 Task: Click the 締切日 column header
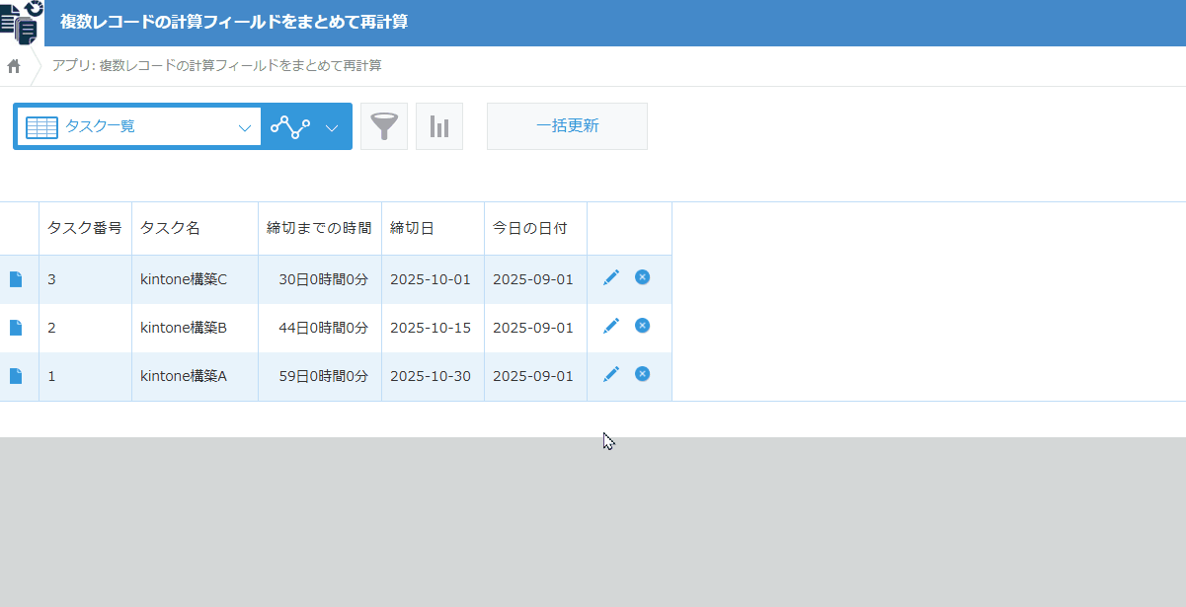(412, 228)
